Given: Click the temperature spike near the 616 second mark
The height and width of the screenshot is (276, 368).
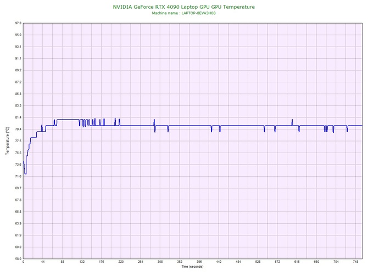Looking at the screenshot, I should coord(292,122).
